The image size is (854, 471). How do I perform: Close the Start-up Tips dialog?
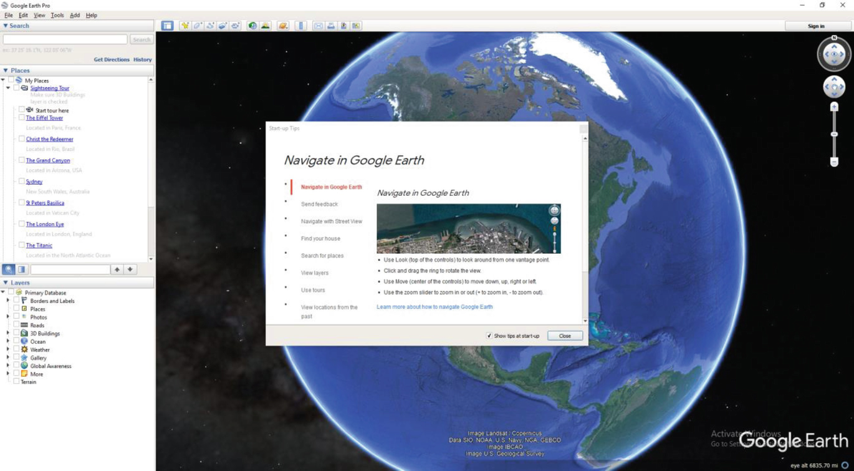coord(565,336)
